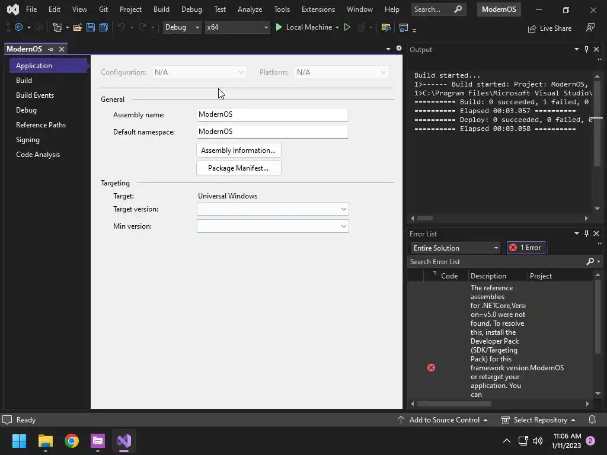The height and width of the screenshot is (455, 607).
Task: Pin the ModernOS document tab
Action: 51,49
